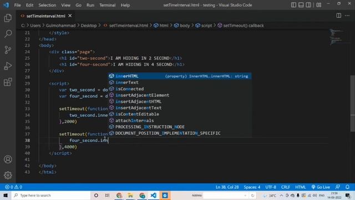Open the Source Control view
Viewport: 355px width, 200px height.
click(8, 50)
